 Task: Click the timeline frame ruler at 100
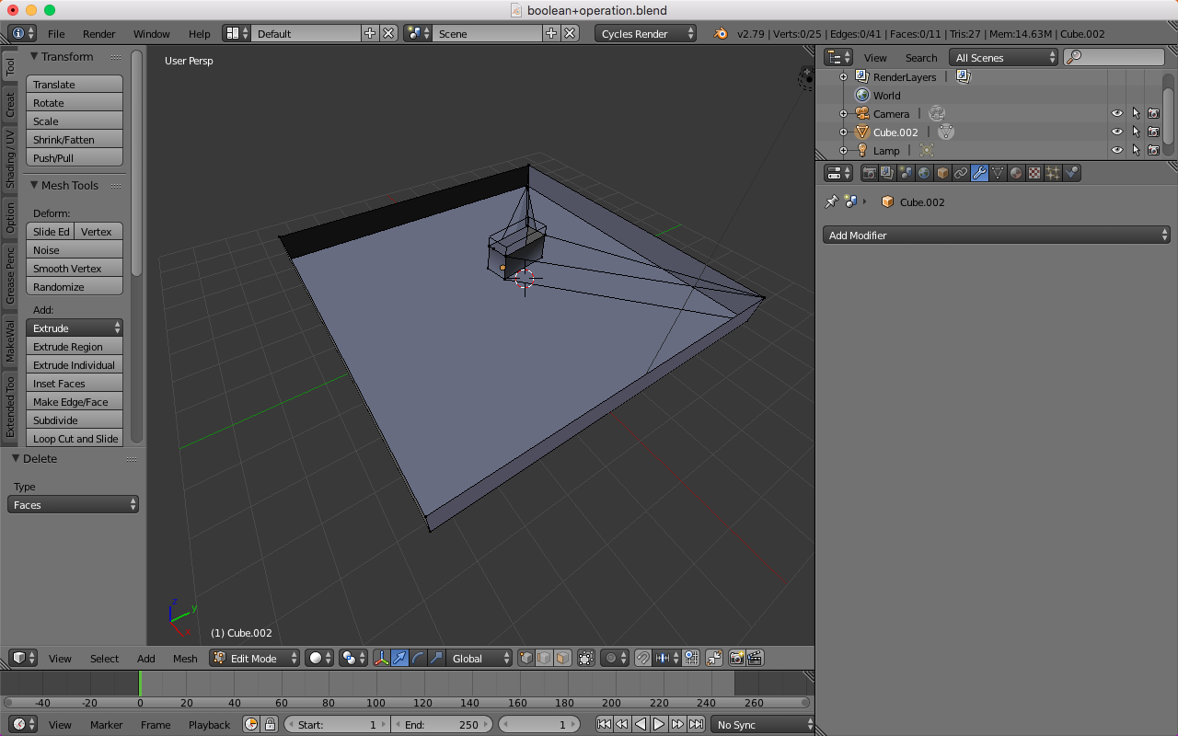[x=375, y=702]
